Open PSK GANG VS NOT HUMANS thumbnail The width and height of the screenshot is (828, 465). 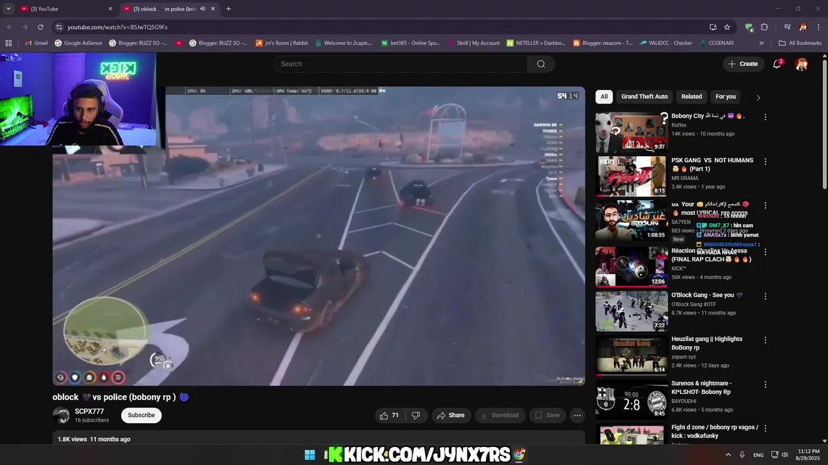[x=631, y=176]
